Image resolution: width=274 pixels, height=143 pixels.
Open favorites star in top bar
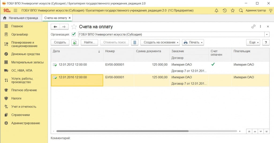pos(233,10)
